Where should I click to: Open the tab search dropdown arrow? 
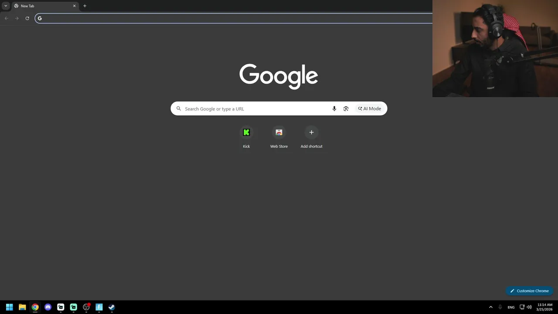(x=6, y=6)
